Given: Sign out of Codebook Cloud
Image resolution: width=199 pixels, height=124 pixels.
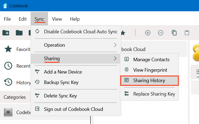Looking at the screenshot, I should click(76, 109).
